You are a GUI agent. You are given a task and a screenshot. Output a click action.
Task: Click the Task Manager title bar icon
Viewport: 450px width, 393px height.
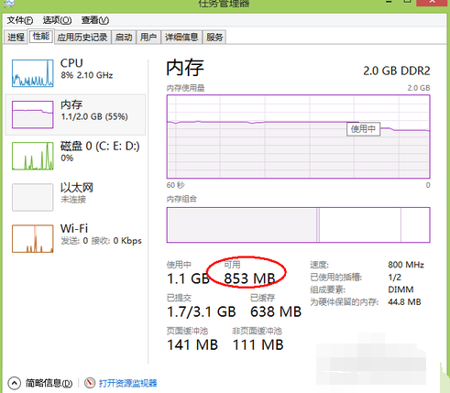coord(9,3)
